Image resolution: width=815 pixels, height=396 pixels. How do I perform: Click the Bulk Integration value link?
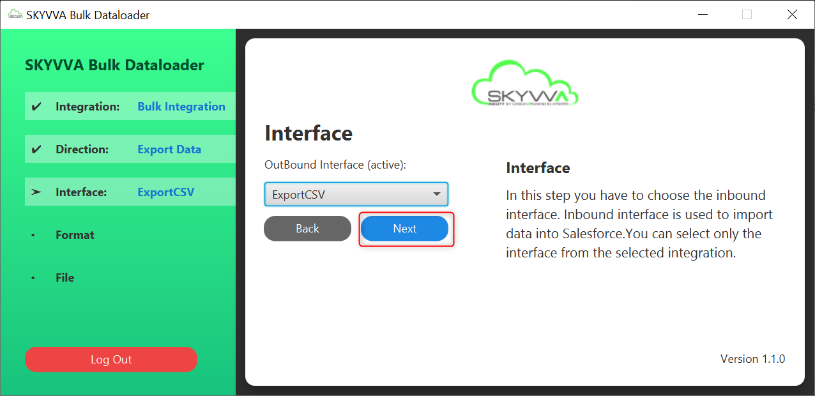click(x=181, y=107)
